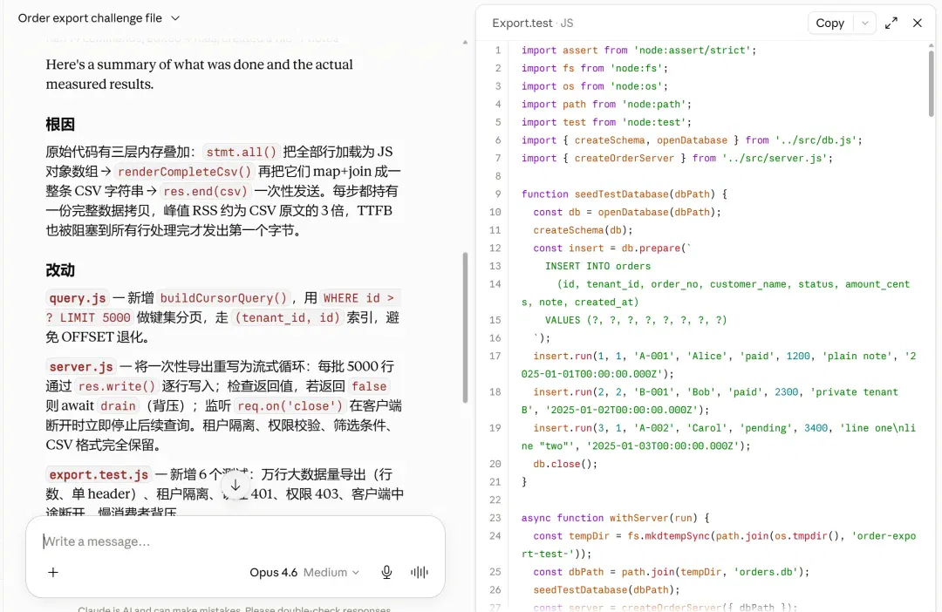Click line 6 createSchema import
Viewport: 942px width, 612px height.
click(692, 140)
